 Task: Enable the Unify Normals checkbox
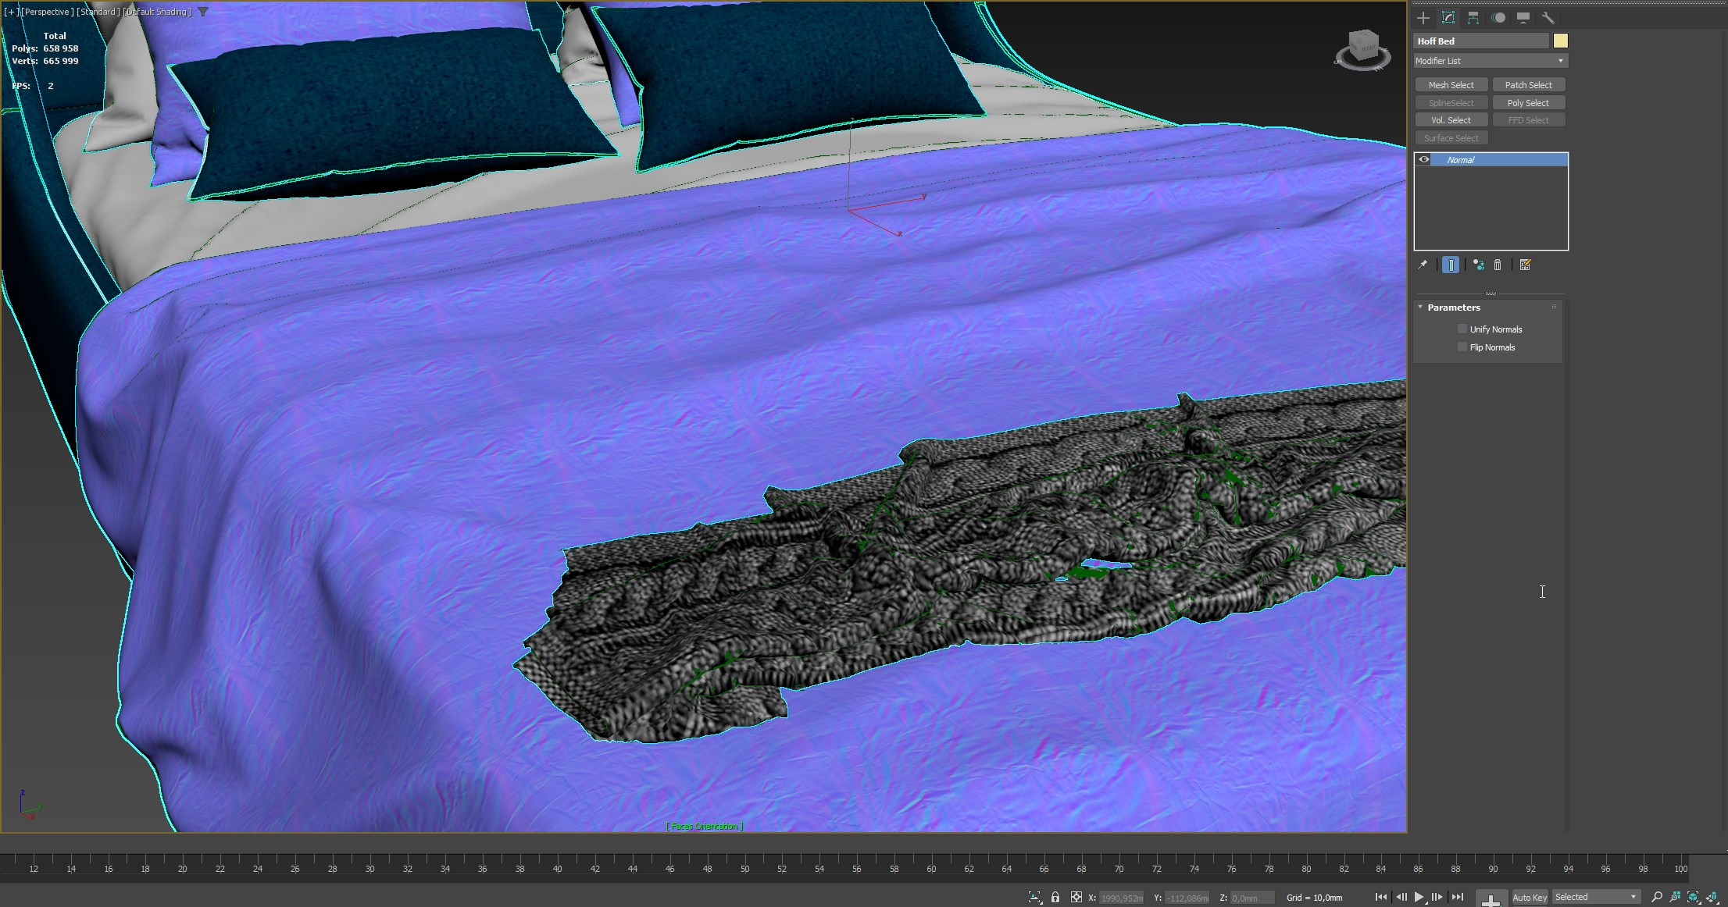(x=1462, y=329)
